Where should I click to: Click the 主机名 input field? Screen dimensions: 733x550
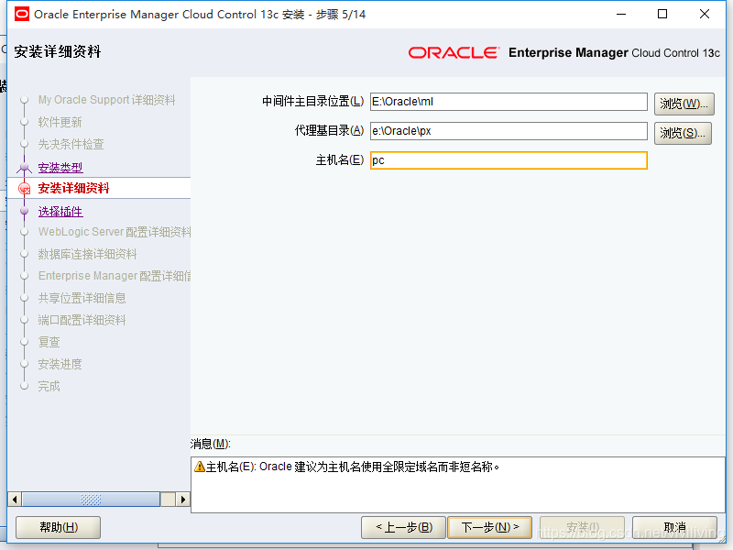[x=509, y=160]
